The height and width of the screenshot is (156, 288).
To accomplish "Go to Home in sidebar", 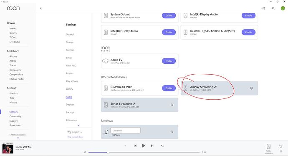I will coord(13,28).
